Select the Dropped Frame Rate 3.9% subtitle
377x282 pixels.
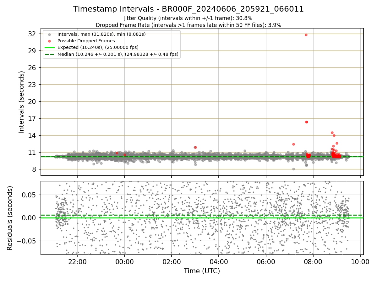click(x=188, y=25)
